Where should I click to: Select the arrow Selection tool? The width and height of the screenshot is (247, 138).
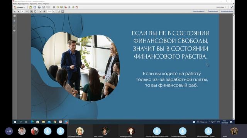(32, 11)
